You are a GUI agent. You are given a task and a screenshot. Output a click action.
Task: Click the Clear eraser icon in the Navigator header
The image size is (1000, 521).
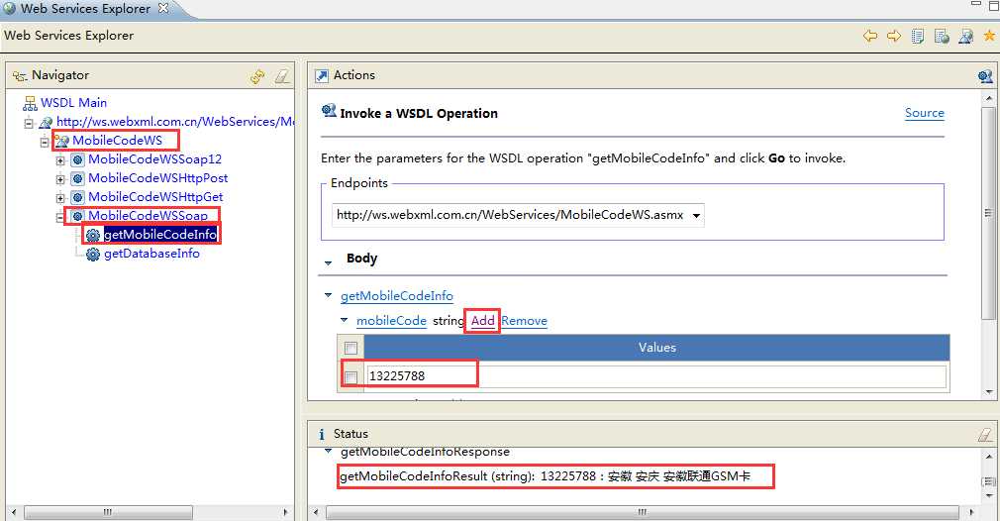coord(282,76)
